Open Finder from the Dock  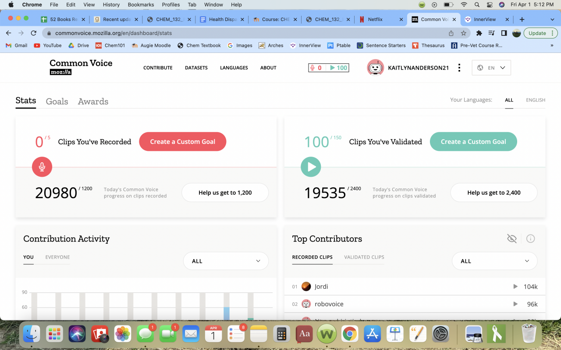(x=32, y=334)
